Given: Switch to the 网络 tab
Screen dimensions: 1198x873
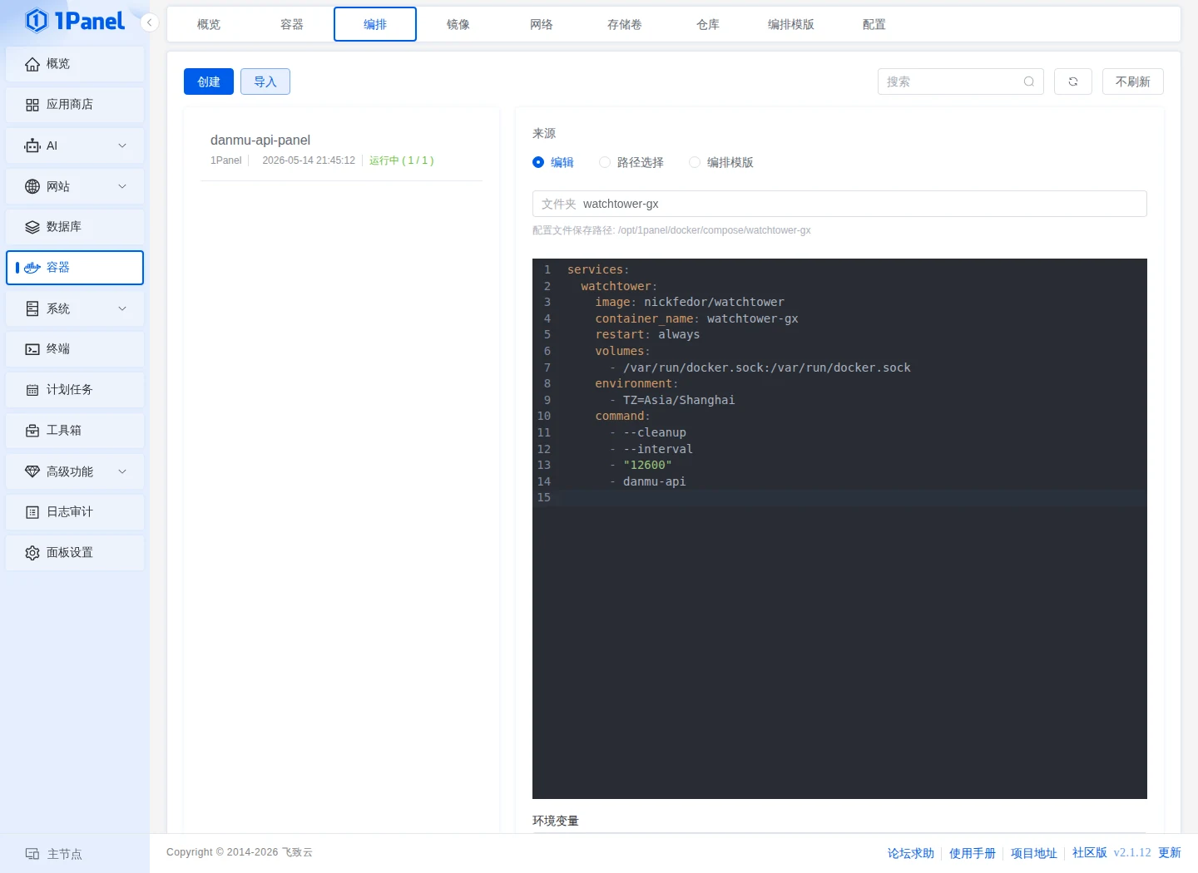Looking at the screenshot, I should pyautogui.click(x=542, y=24).
